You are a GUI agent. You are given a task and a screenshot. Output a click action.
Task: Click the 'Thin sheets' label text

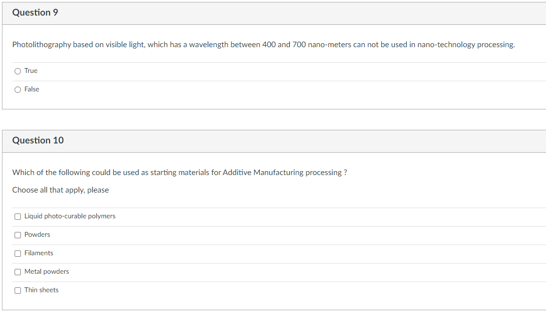[41, 290]
